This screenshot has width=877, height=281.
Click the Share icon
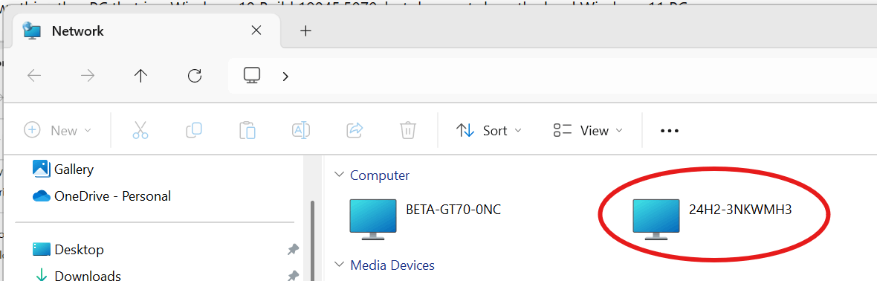[x=355, y=130]
